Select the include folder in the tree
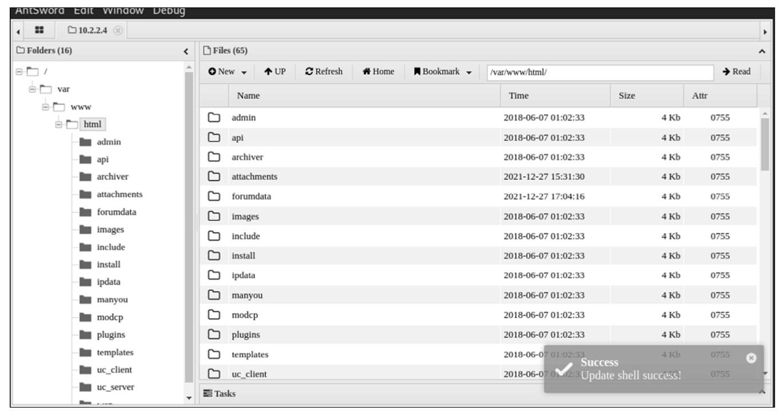 (111, 247)
